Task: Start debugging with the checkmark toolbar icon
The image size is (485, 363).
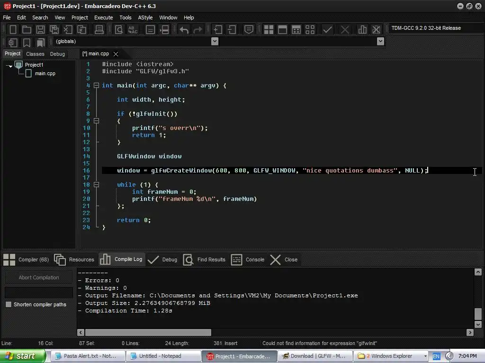Action: coord(327,30)
